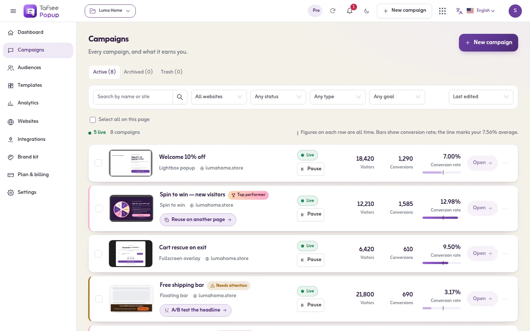
Task: Open the notifications bell
Action: point(350,11)
